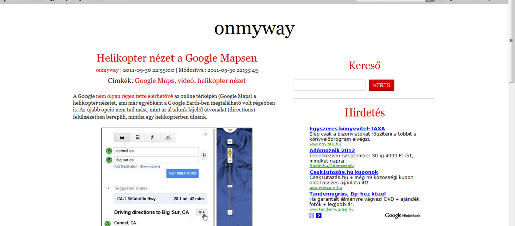Select the car driving mode icon

point(122,137)
